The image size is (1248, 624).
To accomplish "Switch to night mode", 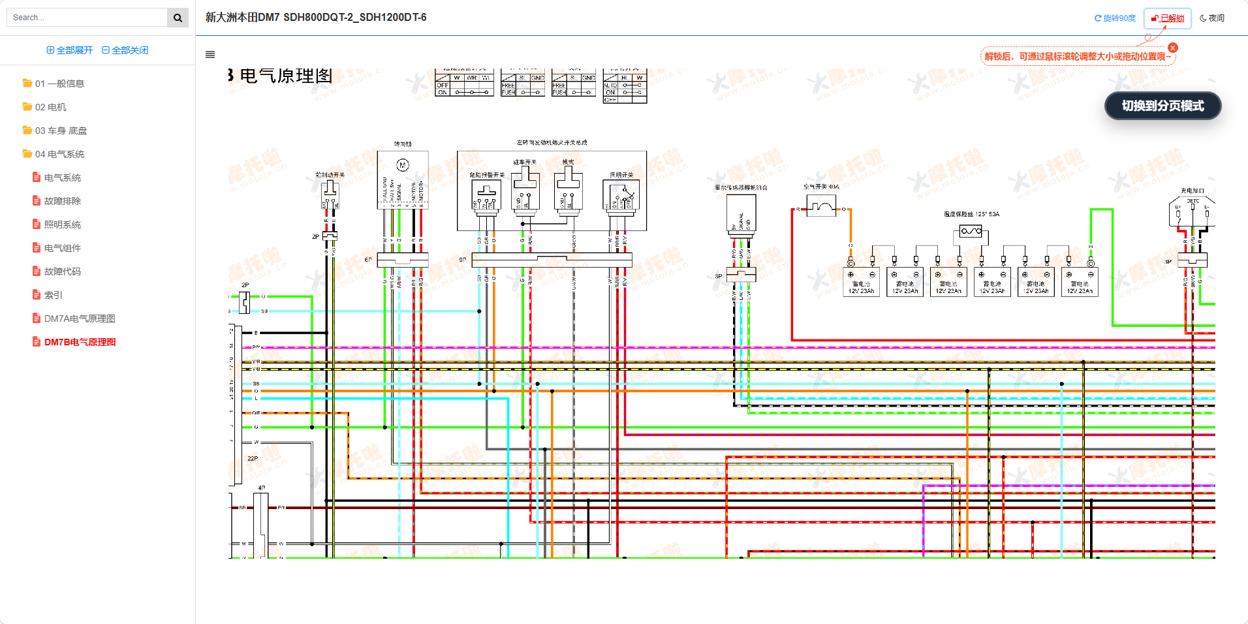I will coord(1212,18).
